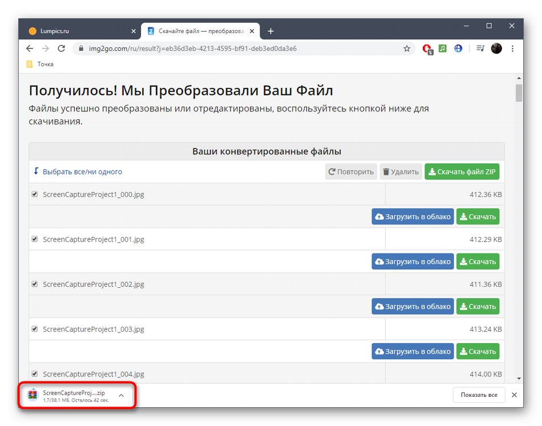
Task: Close the downloads bar with the X
Action: click(x=515, y=395)
